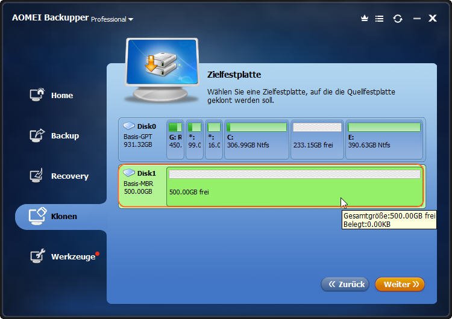Image resolution: width=452 pixels, height=319 pixels.
Task: Open the upgrade crown icon
Action: coord(365,19)
